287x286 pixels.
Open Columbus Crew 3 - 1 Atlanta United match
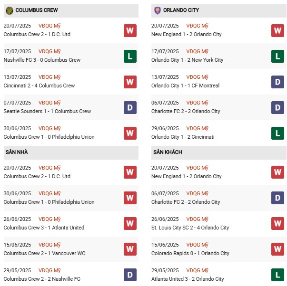pos(43,228)
